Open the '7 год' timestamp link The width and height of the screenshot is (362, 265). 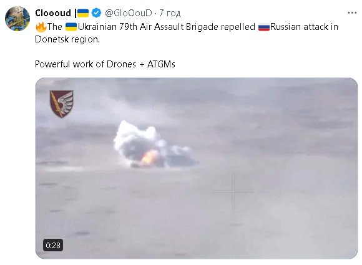click(170, 13)
